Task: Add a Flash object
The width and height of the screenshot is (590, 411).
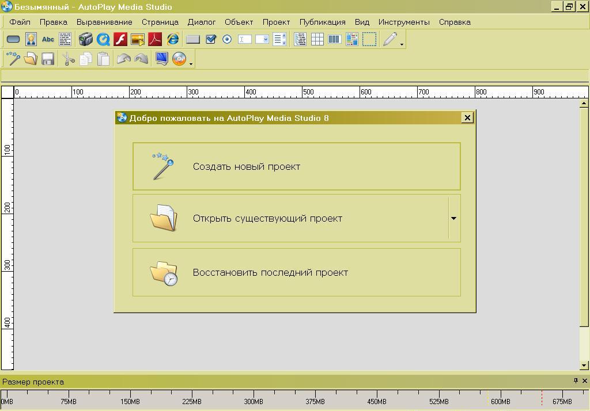Action: 120,39
